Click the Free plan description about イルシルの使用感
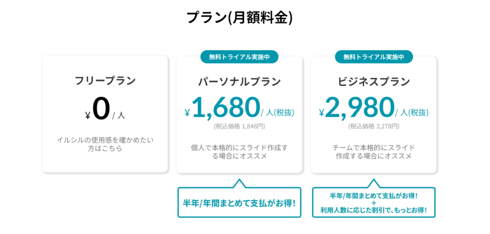Screen dimensions: 490x234 105,144
